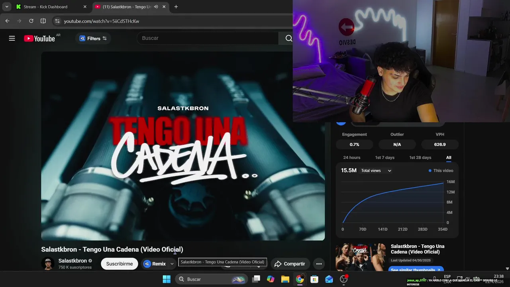
Task: Switch to the Stream - Kick Dashboard tab
Action: point(45,7)
